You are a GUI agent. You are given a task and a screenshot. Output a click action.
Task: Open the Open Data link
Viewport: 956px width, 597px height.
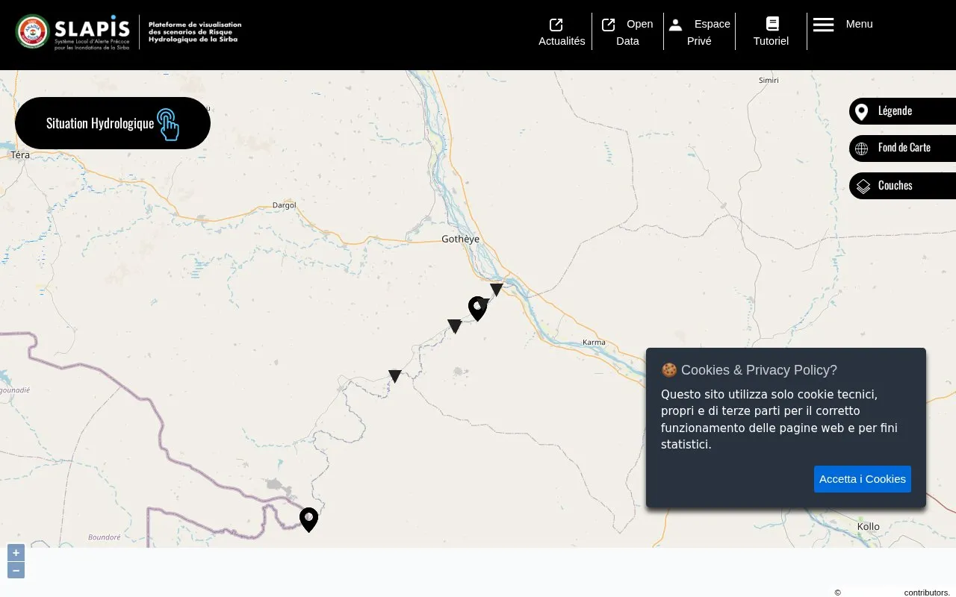[627, 32]
